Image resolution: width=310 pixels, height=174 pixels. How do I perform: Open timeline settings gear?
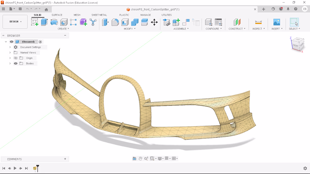point(305,168)
